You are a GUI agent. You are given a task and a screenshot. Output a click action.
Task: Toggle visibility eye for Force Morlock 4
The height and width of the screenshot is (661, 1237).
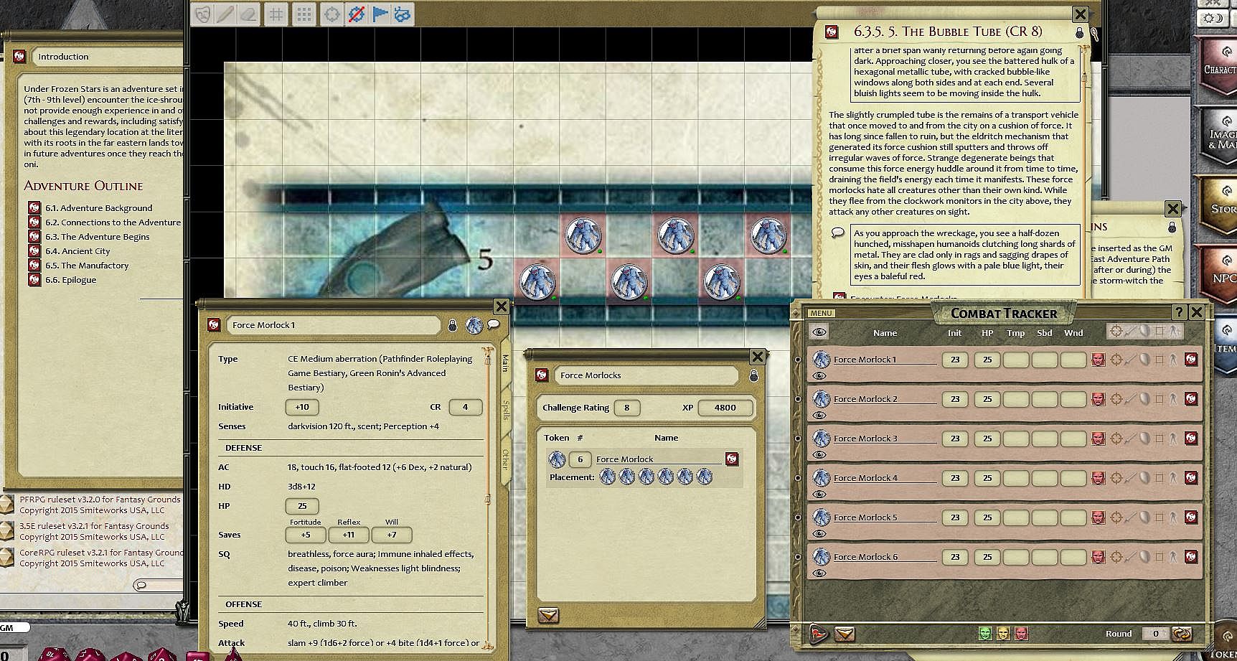[819, 494]
